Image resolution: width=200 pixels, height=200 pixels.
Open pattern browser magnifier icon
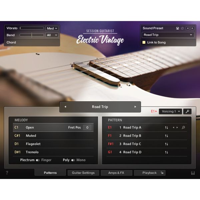point(183,127)
